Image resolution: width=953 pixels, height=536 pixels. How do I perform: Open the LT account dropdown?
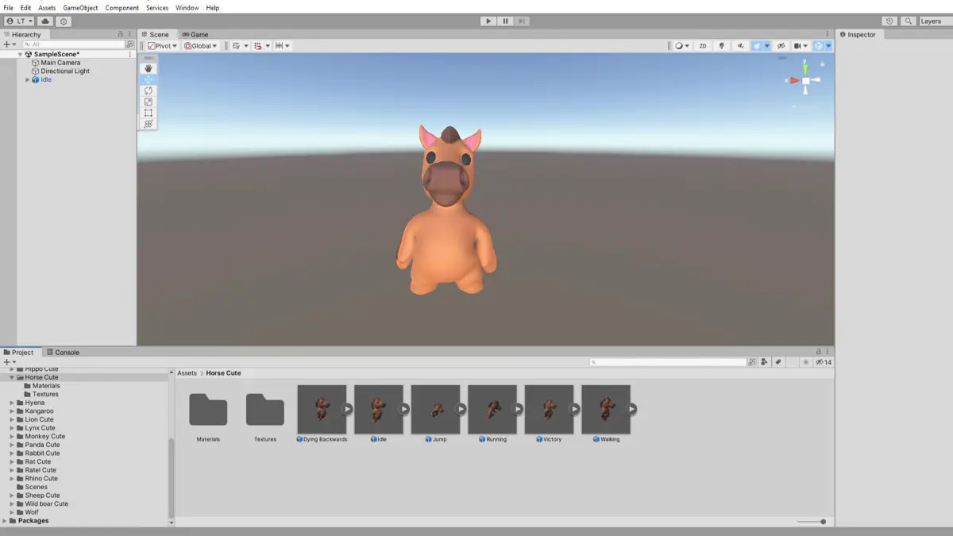tap(20, 21)
